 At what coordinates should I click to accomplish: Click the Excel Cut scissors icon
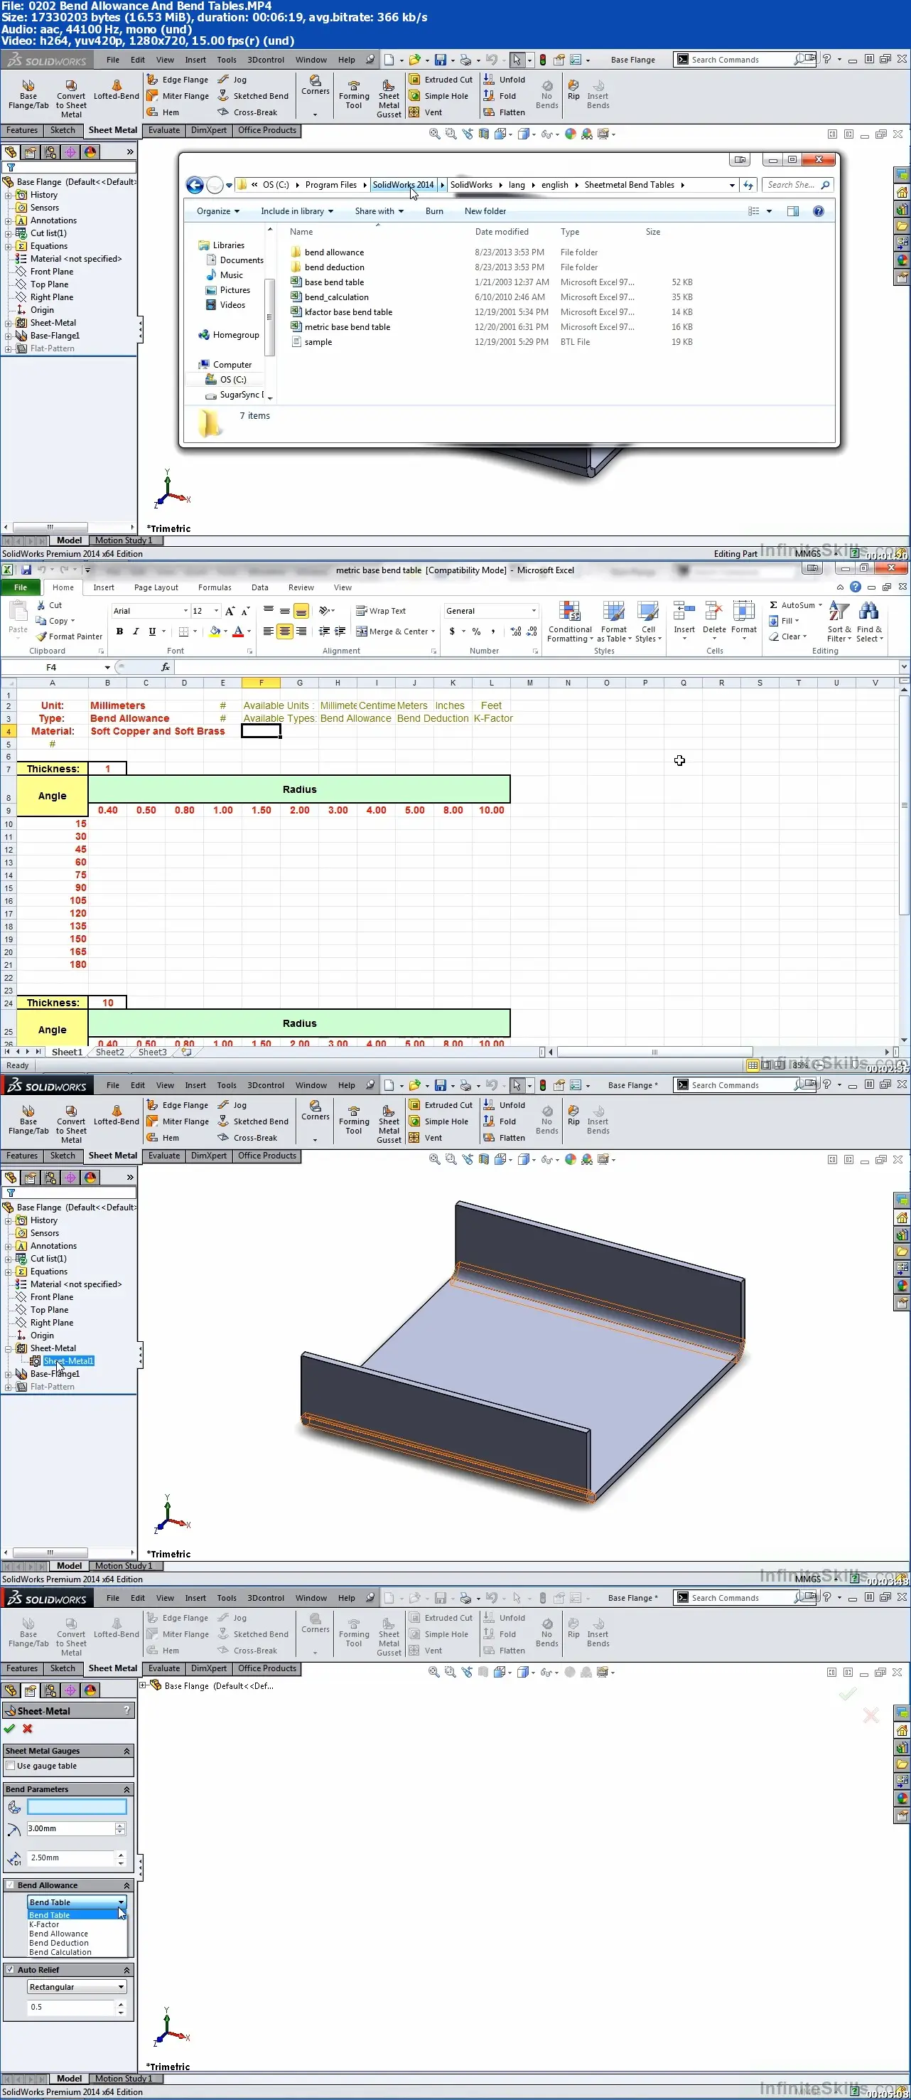41,605
